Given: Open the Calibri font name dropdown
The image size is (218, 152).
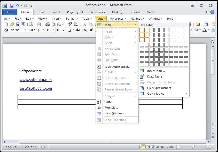Looking at the screenshot, I should point(43,30).
